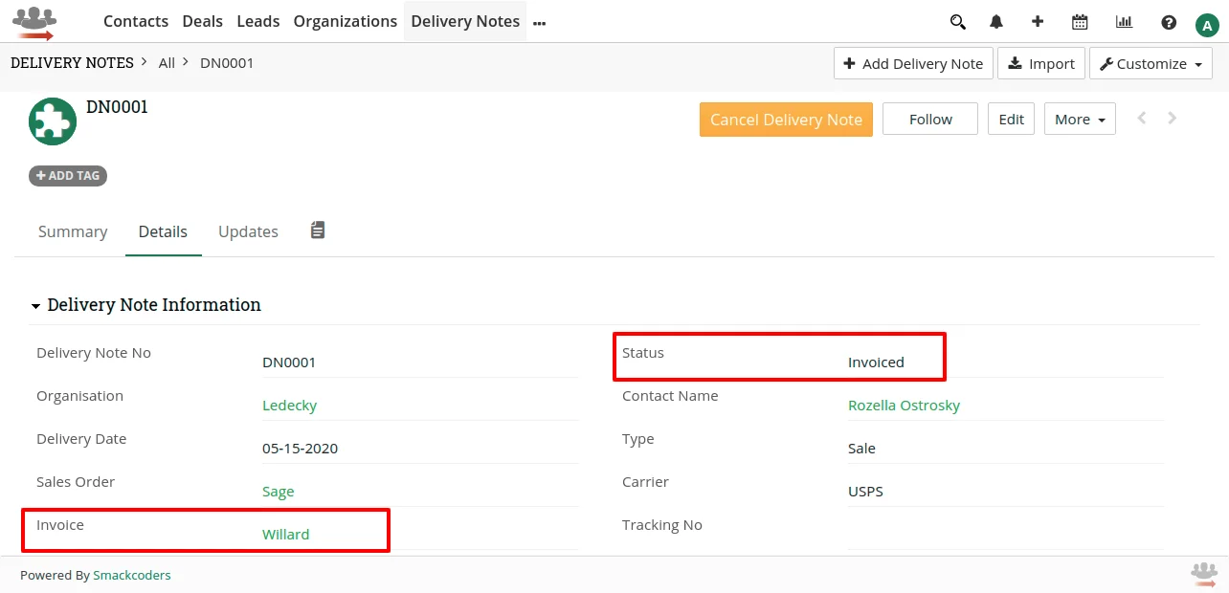Click the puzzle-piece record image for DN0001
1229x593 pixels.
pos(53,121)
